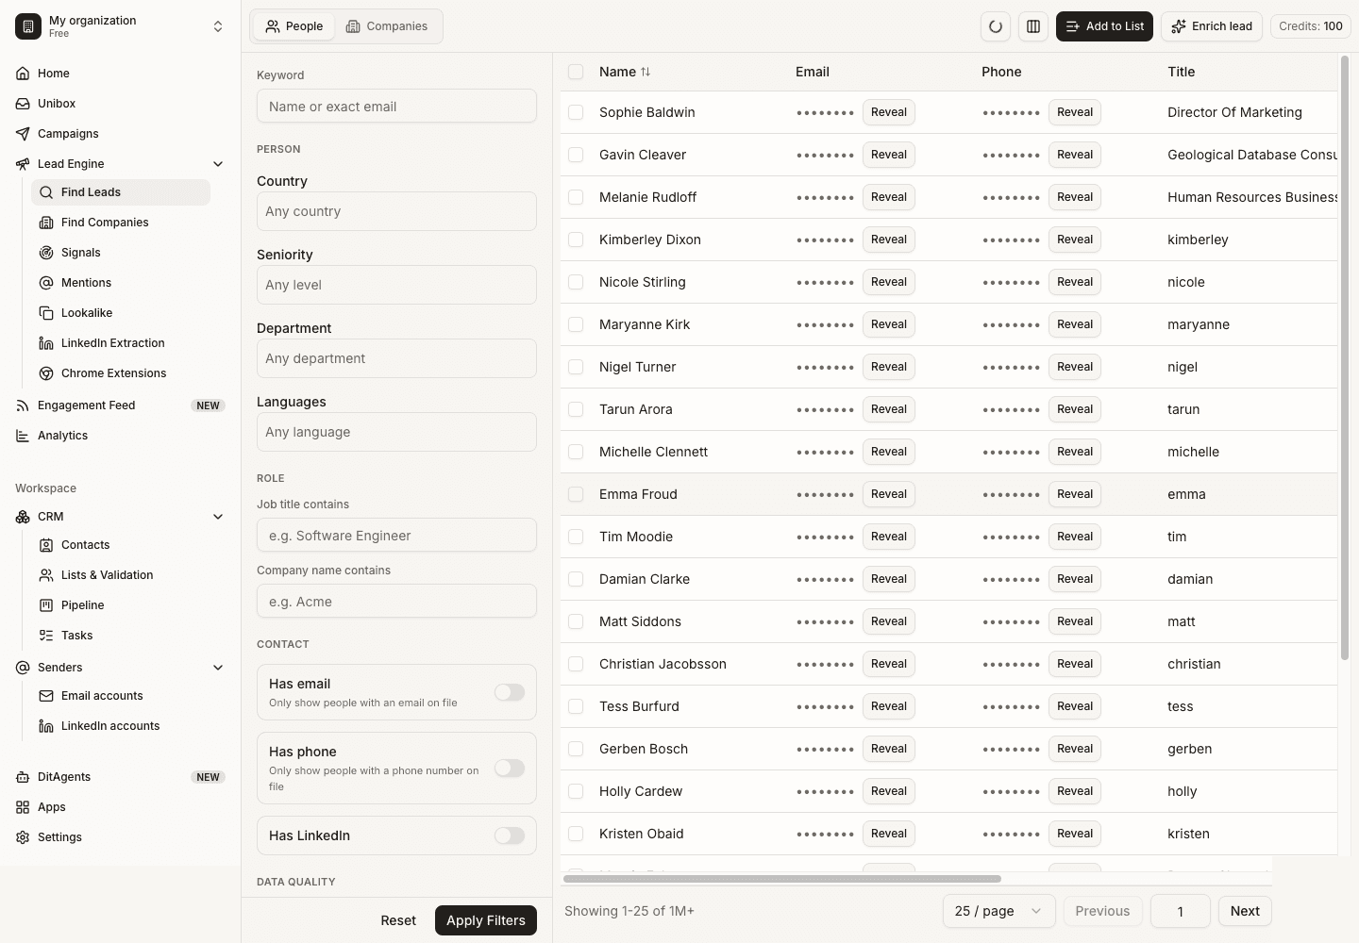Click the vertical table scrollbar

[1345, 358]
